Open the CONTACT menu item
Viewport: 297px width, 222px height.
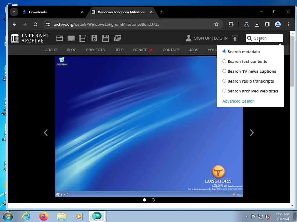pos(171,50)
